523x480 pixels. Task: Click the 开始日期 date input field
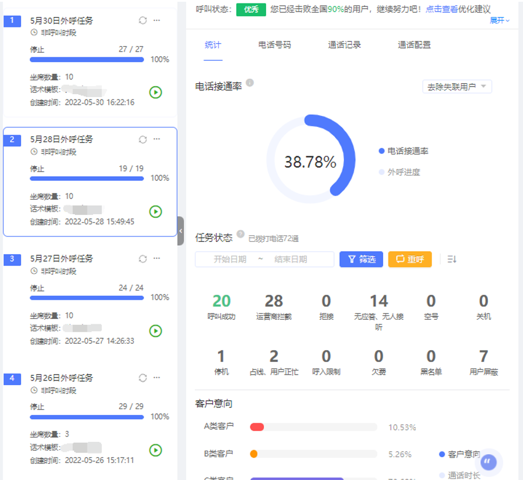(x=230, y=259)
